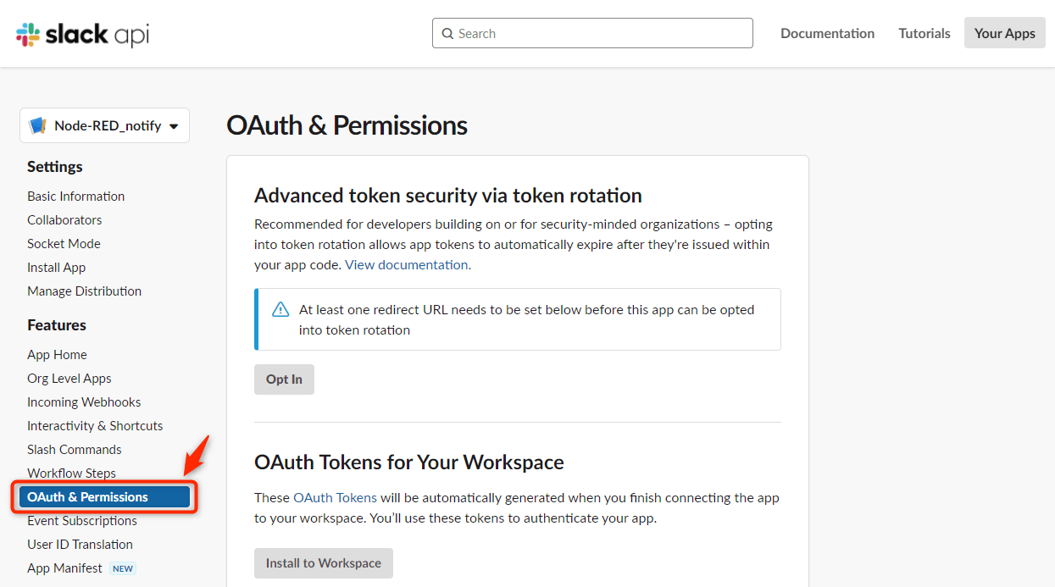This screenshot has height=587, width=1055.
Task: Follow the View documentation link
Action: click(406, 264)
